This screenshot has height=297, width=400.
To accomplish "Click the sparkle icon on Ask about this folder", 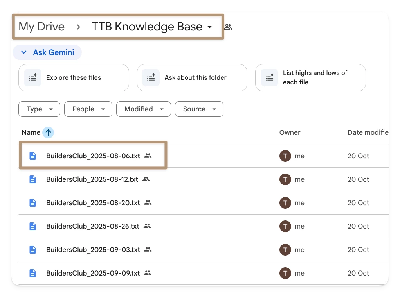I will click(x=151, y=77).
